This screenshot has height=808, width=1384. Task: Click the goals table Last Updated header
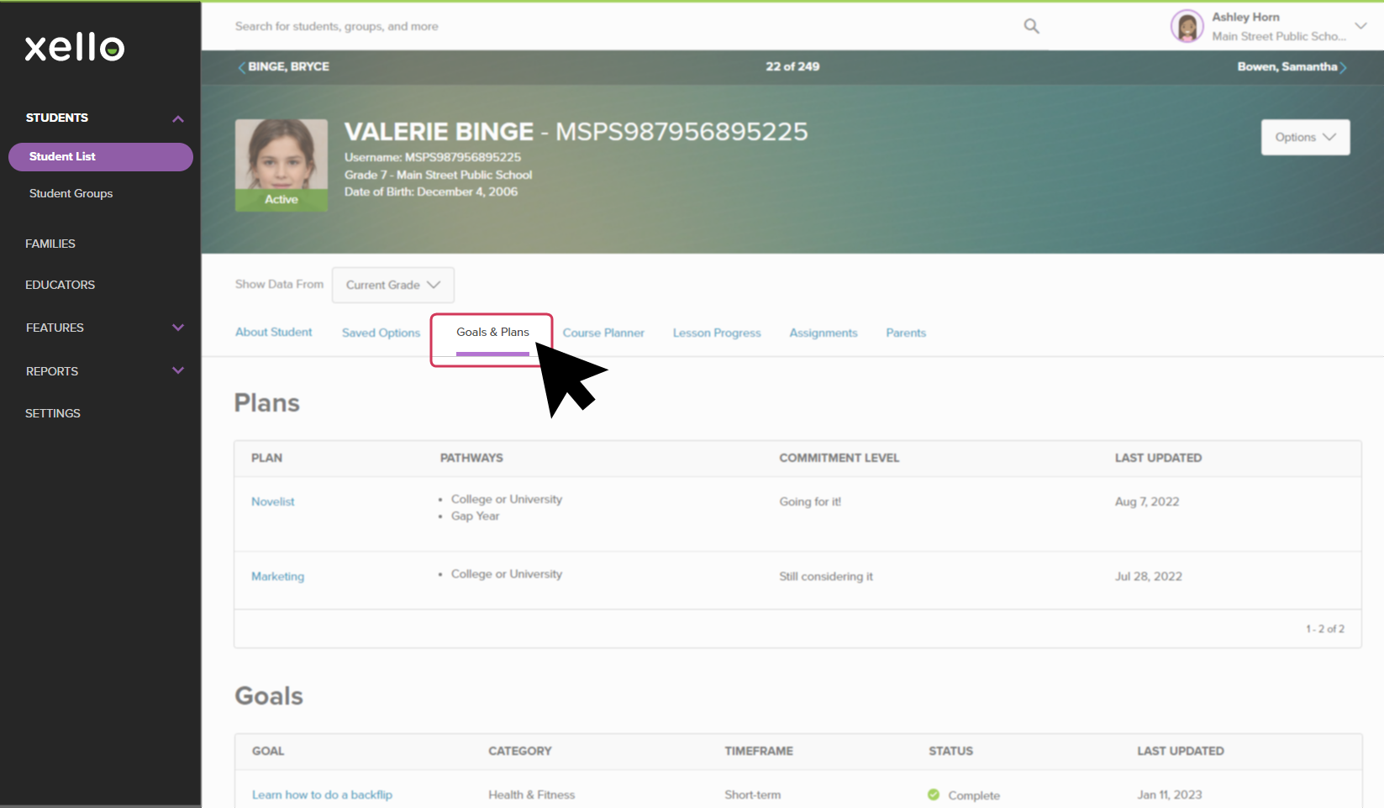pyautogui.click(x=1181, y=751)
